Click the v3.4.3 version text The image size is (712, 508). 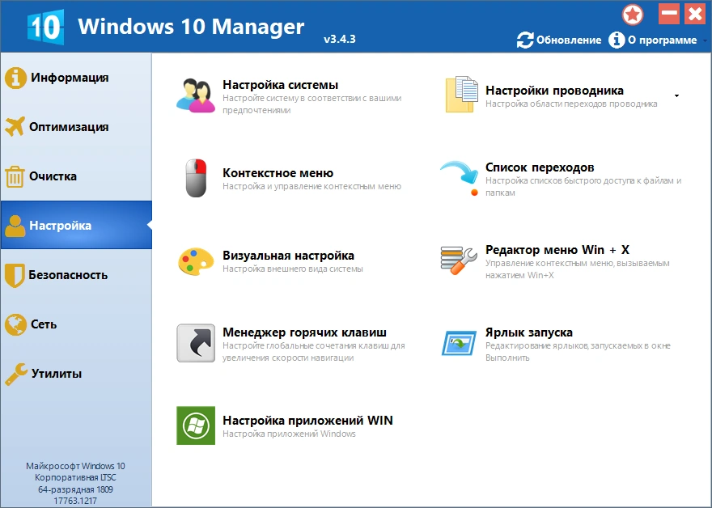point(340,39)
